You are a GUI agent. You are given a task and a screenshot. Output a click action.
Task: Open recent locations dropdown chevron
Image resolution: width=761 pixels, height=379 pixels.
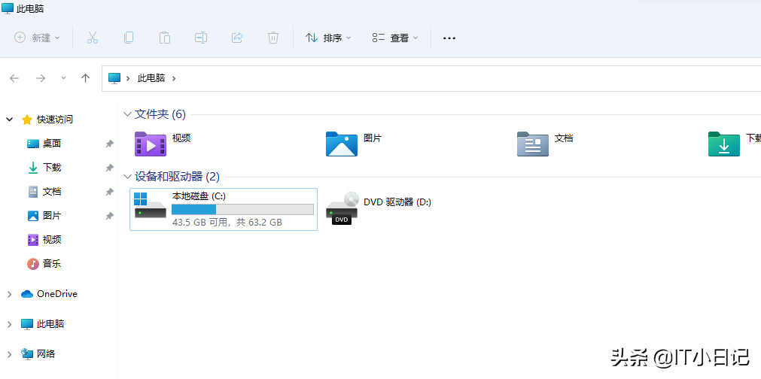63,78
